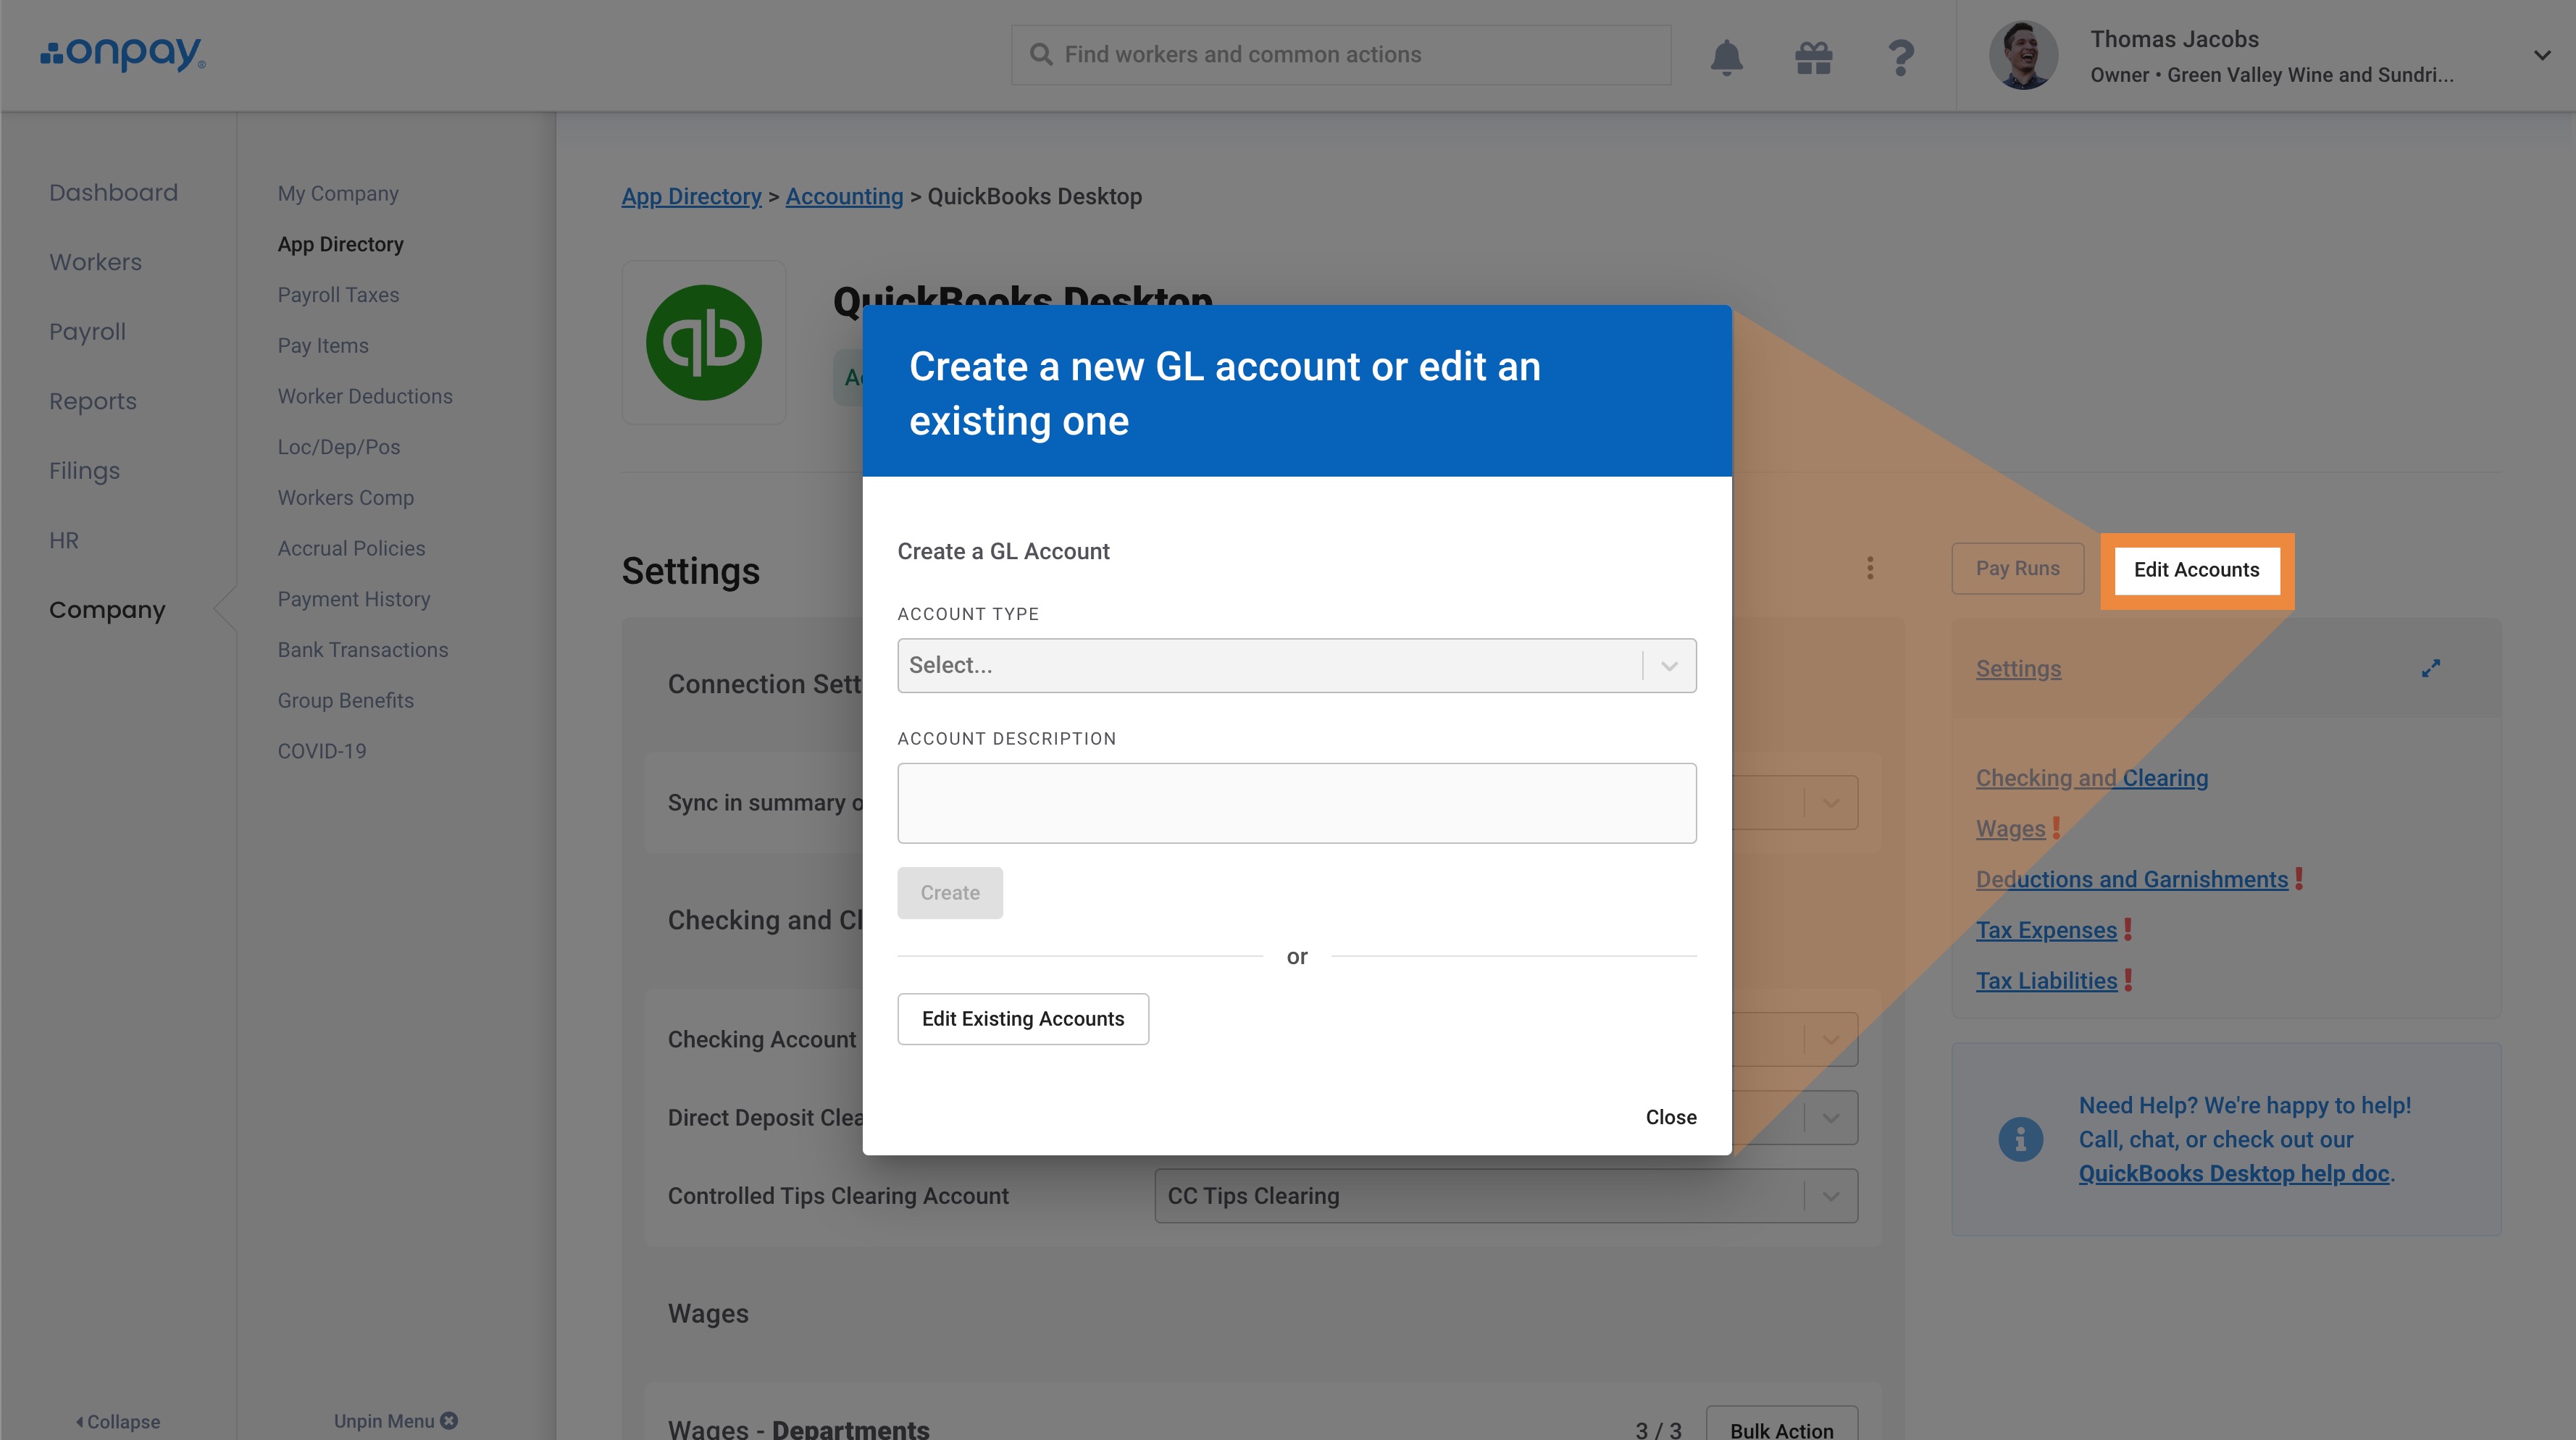Viewport: 2576px width, 1440px height.
Task: Jump to Wages link
Action: pyautogui.click(x=2010, y=829)
